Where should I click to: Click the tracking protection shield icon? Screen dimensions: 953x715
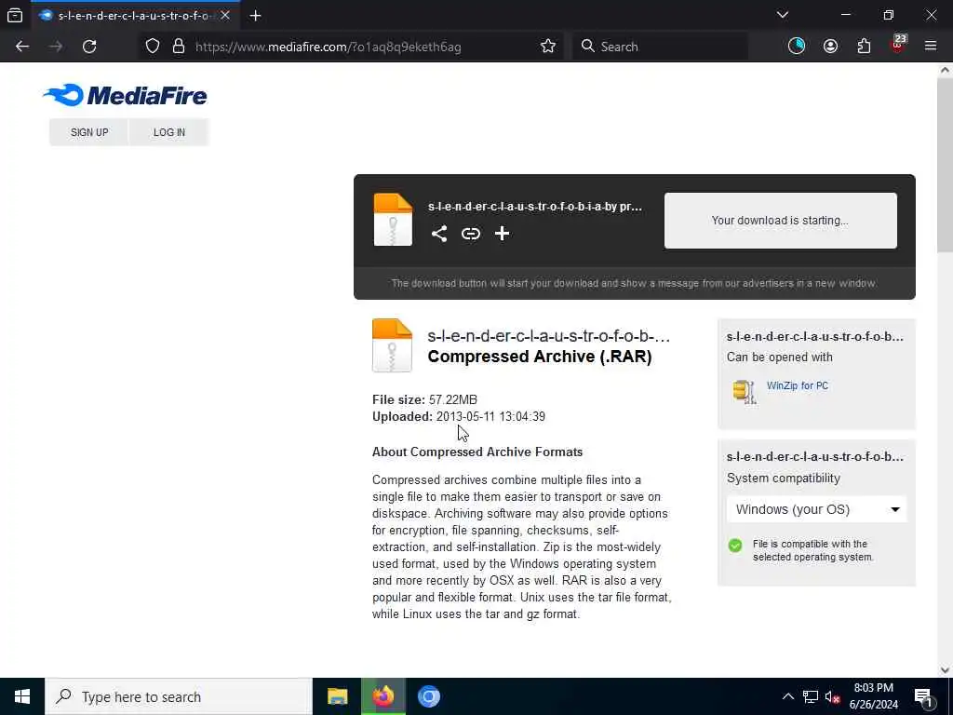click(153, 47)
